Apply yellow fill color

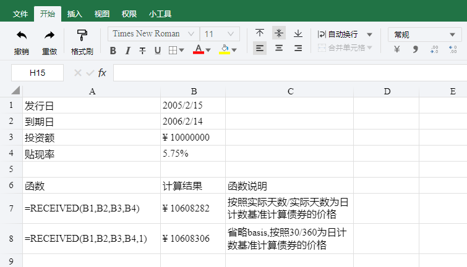click(225, 49)
